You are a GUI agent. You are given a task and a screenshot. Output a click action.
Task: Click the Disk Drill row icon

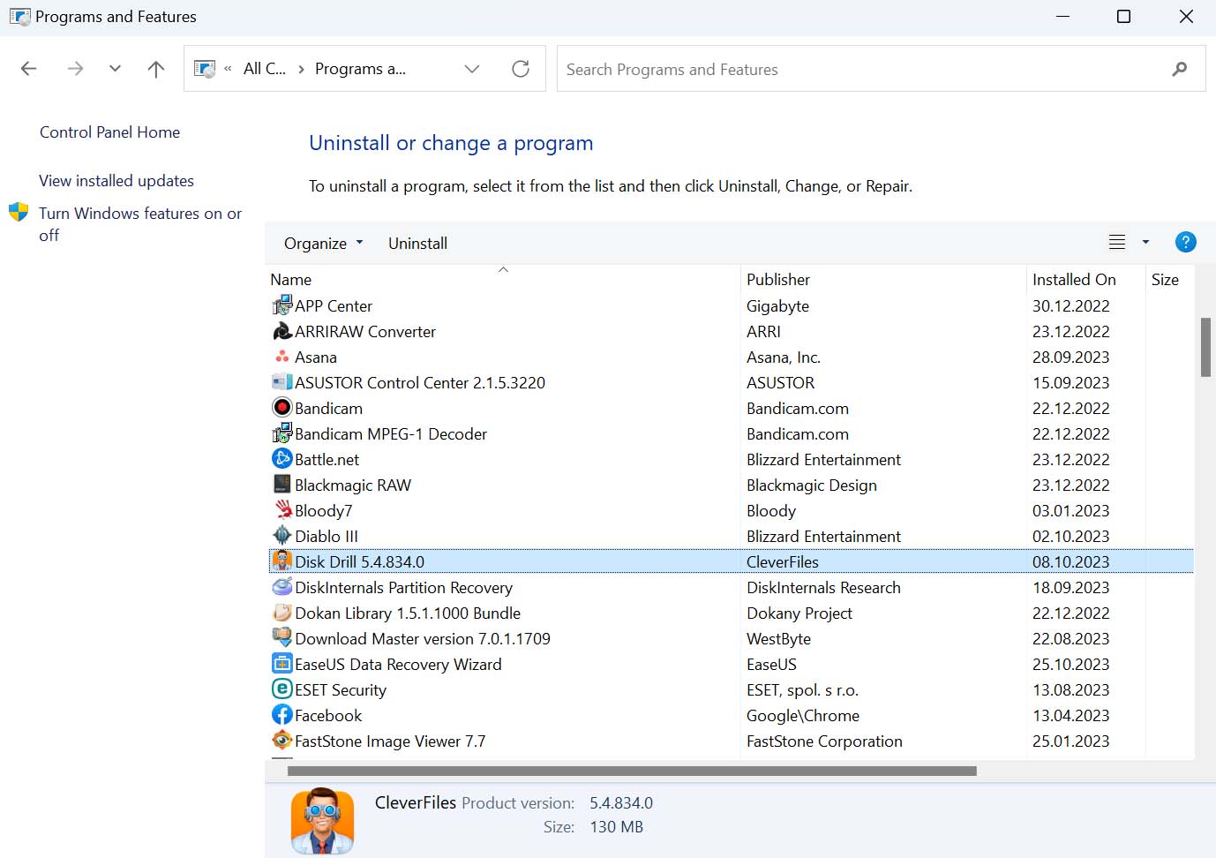(281, 561)
